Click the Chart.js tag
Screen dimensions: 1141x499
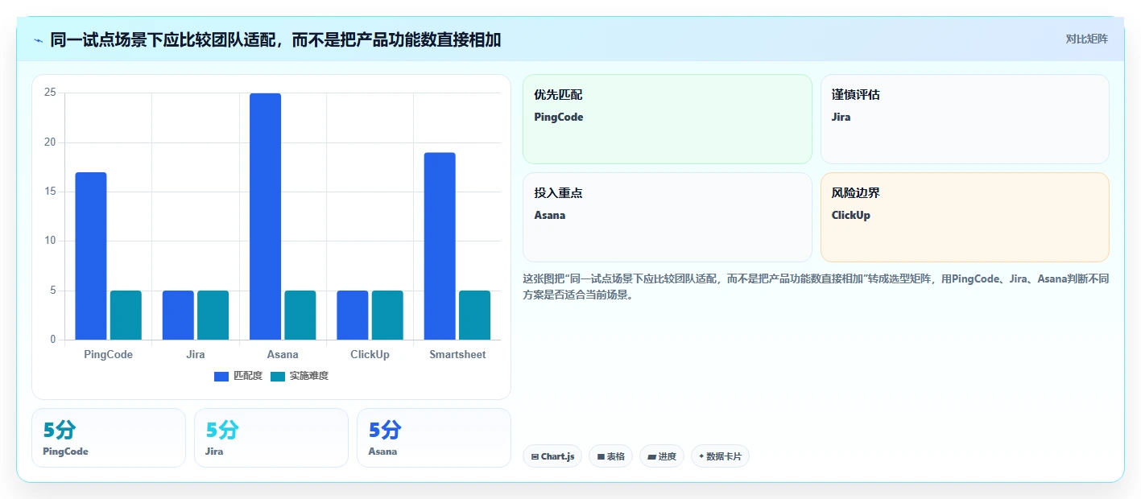pyautogui.click(x=552, y=456)
